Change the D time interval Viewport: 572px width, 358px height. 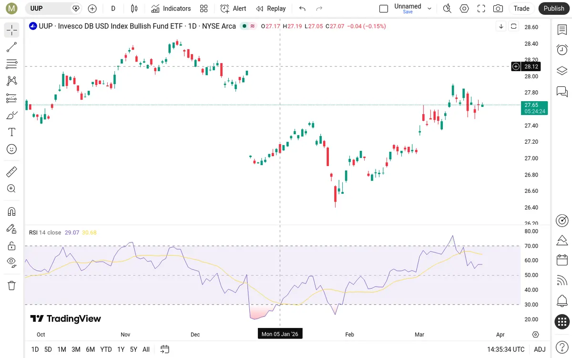tap(113, 9)
